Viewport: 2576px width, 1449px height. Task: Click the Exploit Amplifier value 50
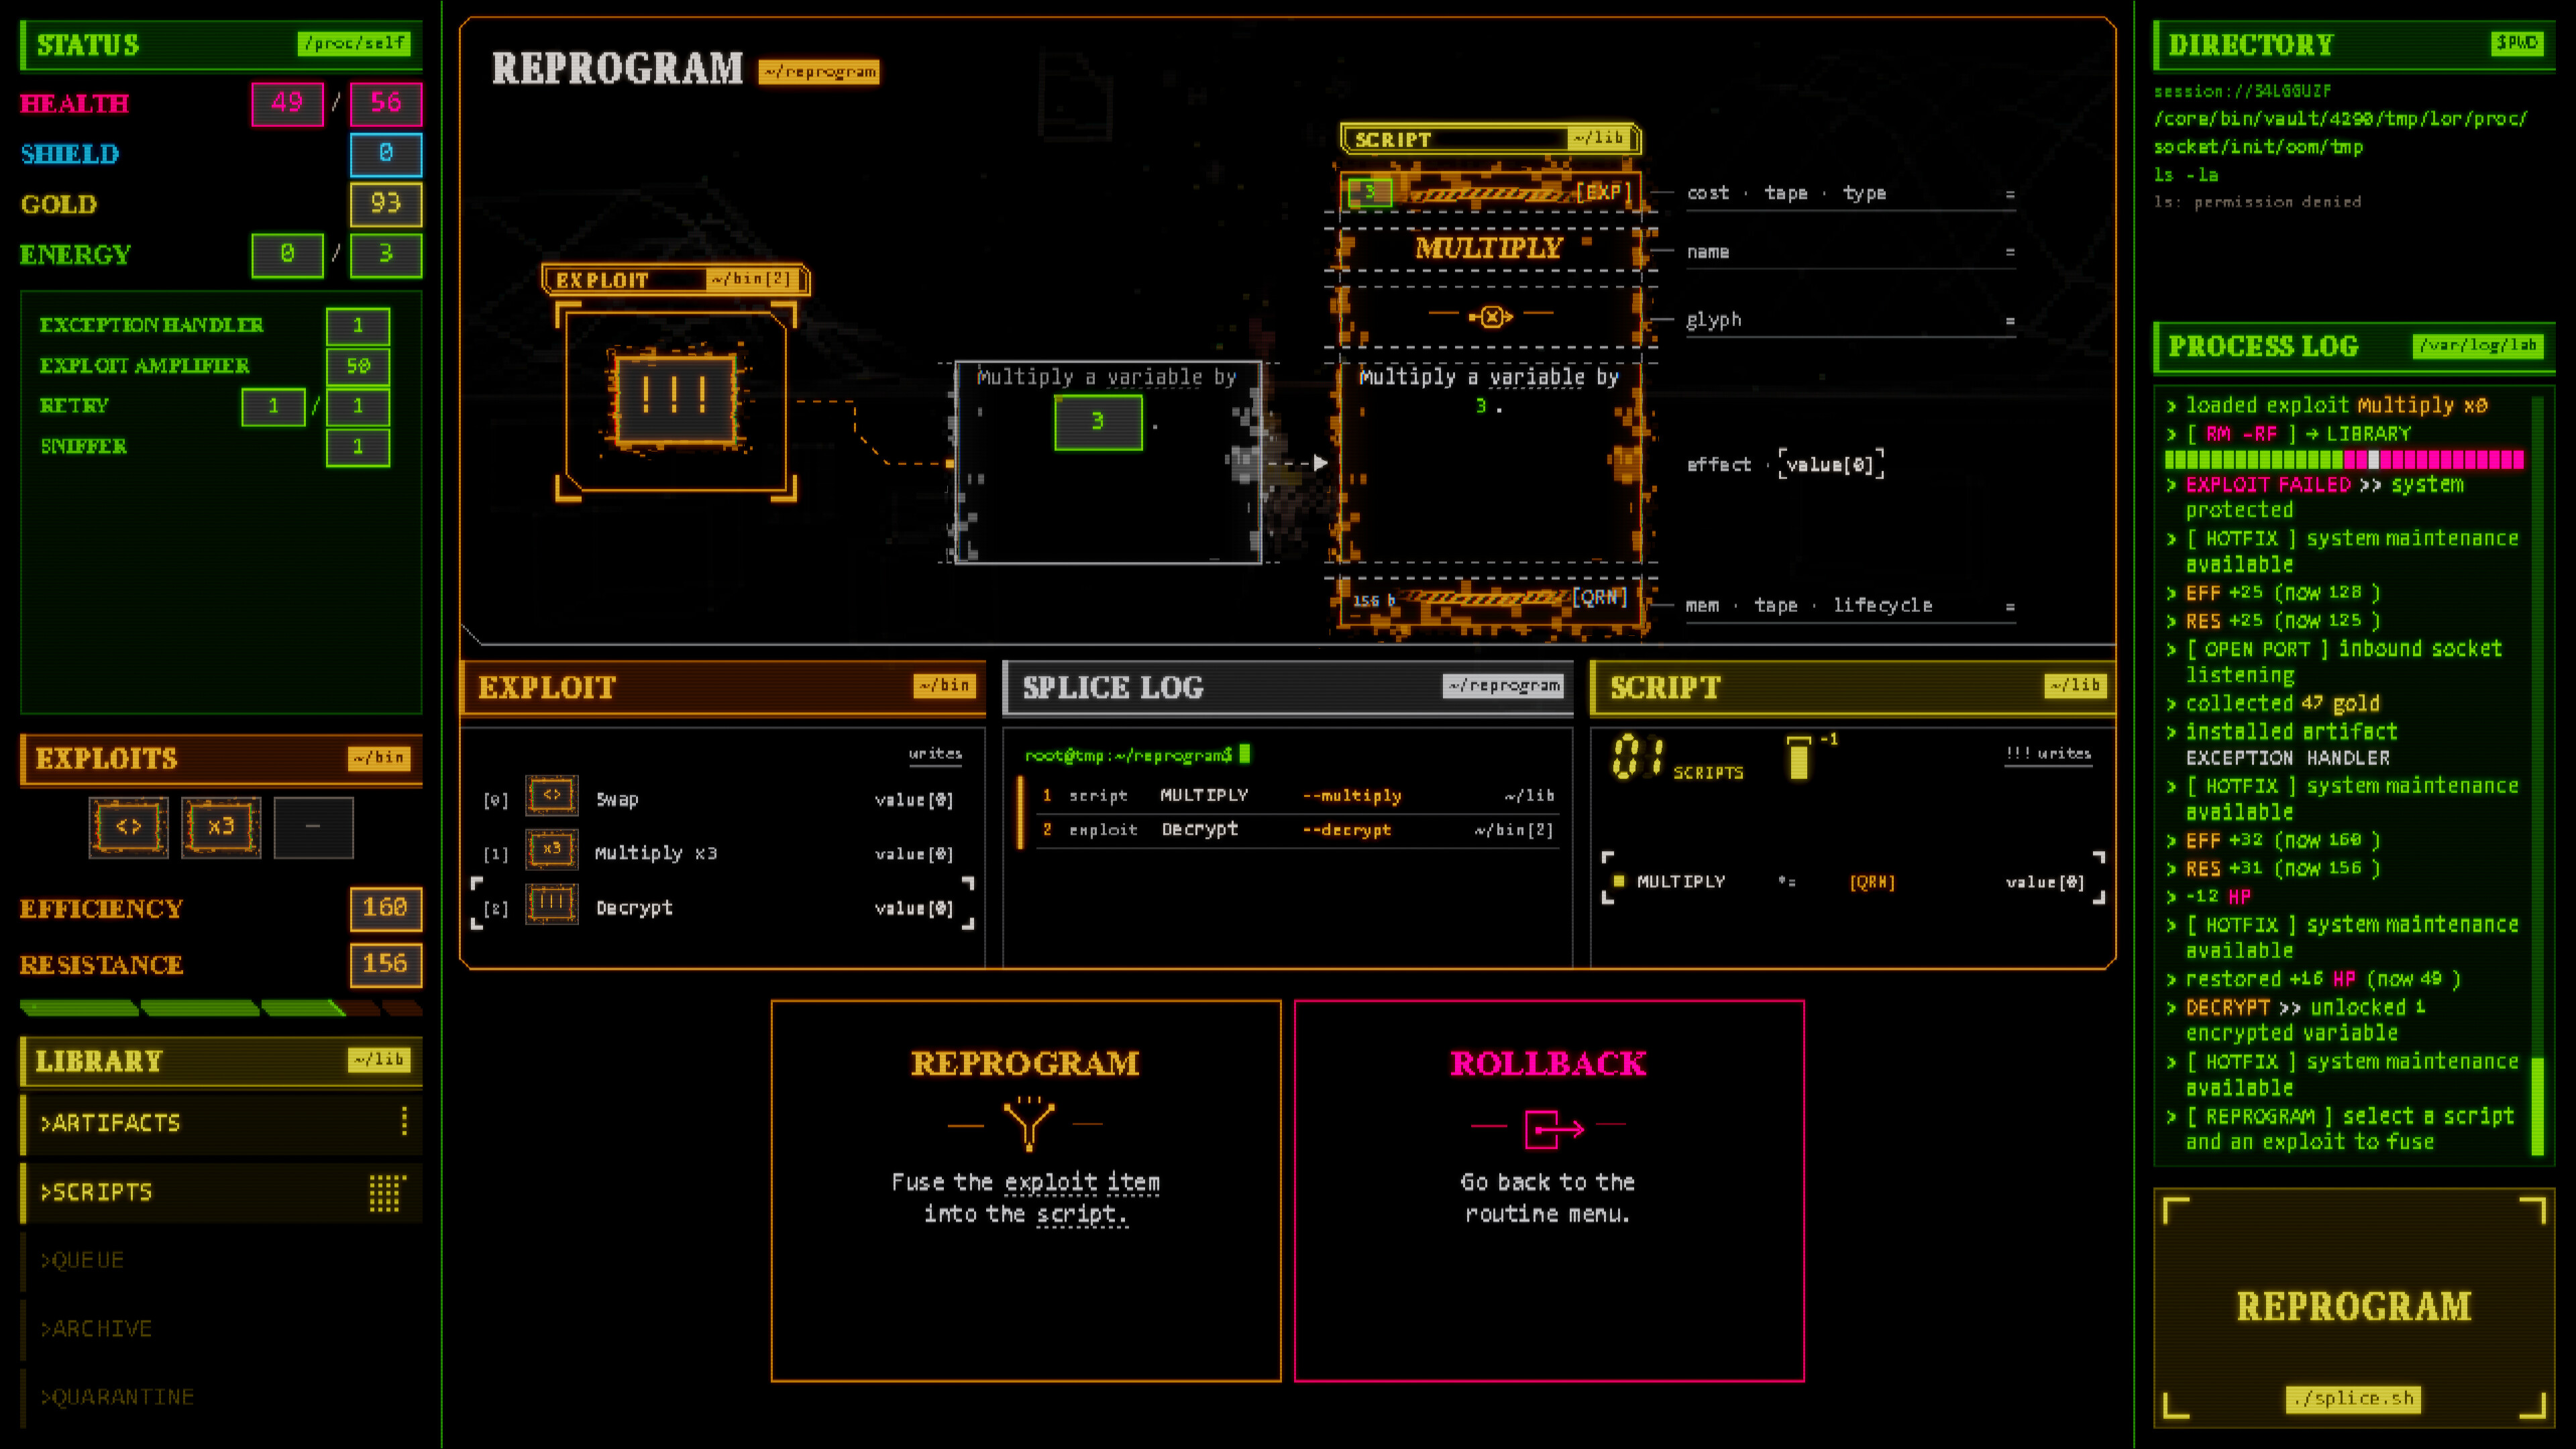pos(358,366)
